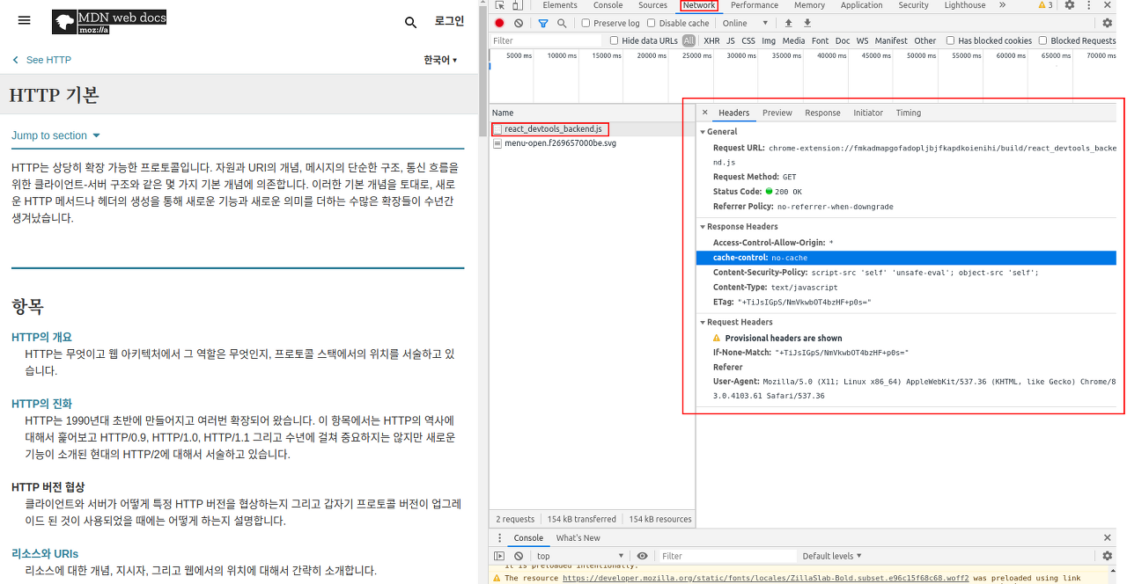
Task: Click the console Filter field
Action: pyautogui.click(x=726, y=556)
